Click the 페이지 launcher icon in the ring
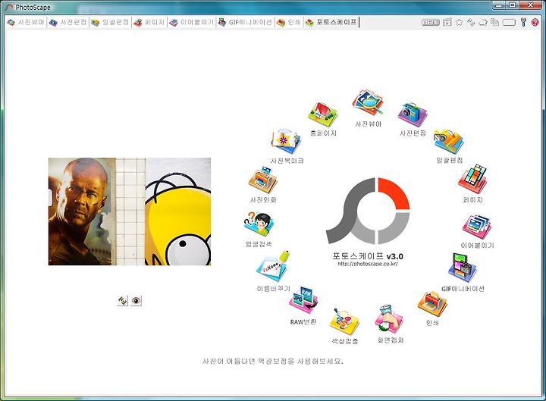546x401 pixels. pyautogui.click(x=472, y=179)
